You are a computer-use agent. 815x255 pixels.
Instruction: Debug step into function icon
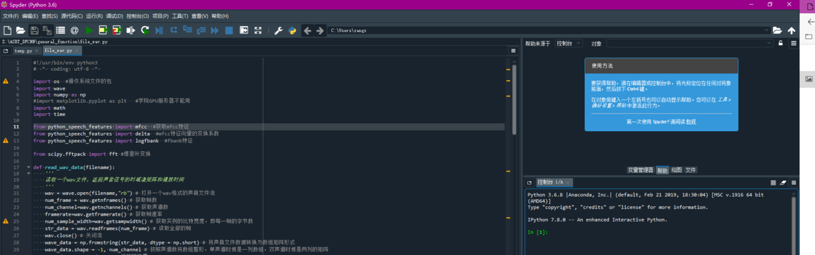[187, 30]
